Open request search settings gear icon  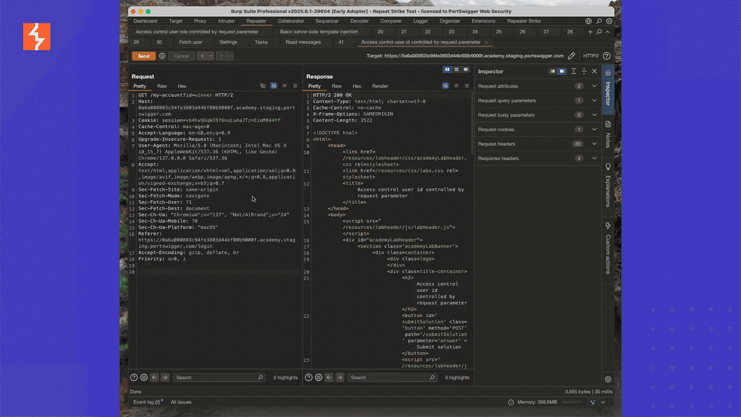point(144,377)
